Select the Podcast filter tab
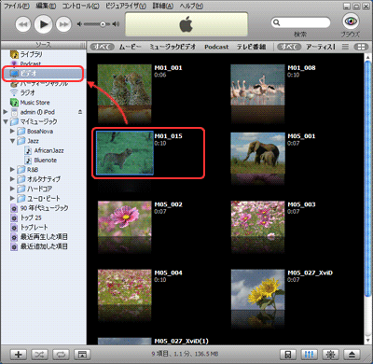Viewport: 373px width, 364px height. (x=216, y=47)
